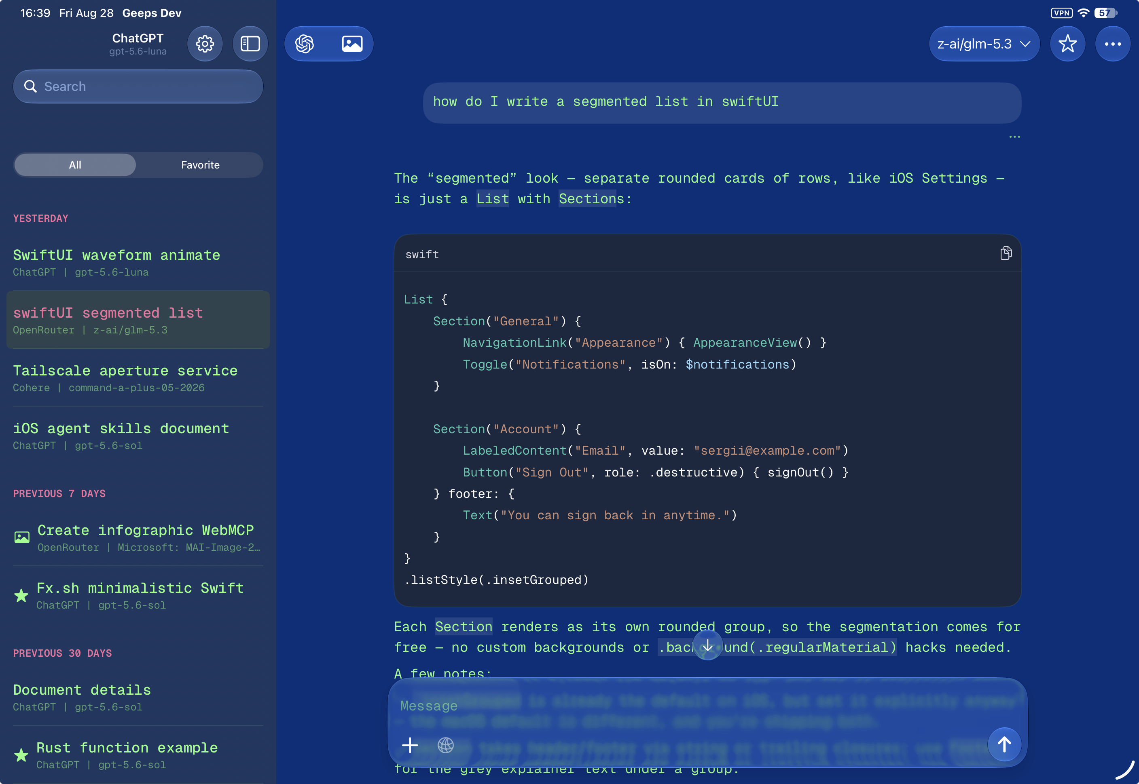Click the inline Section code word in paragraph
1139x784 pixels.
pyautogui.click(x=464, y=627)
